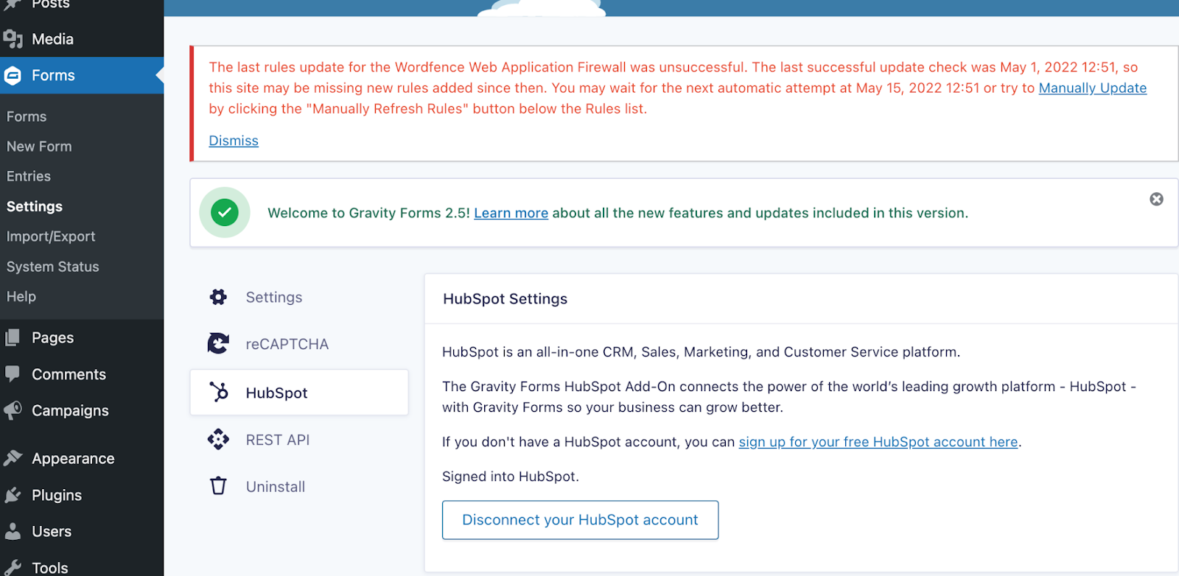The height and width of the screenshot is (576, 1179).
Task: Click the Appearance brush icon
Action: tap(13, 458)
